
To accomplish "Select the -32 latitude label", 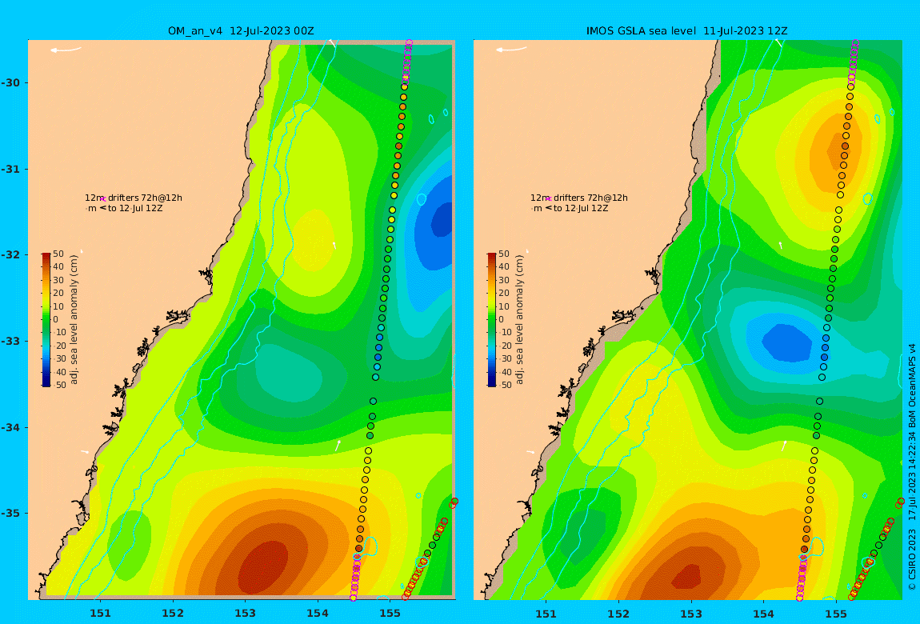I will pos(10,254).
